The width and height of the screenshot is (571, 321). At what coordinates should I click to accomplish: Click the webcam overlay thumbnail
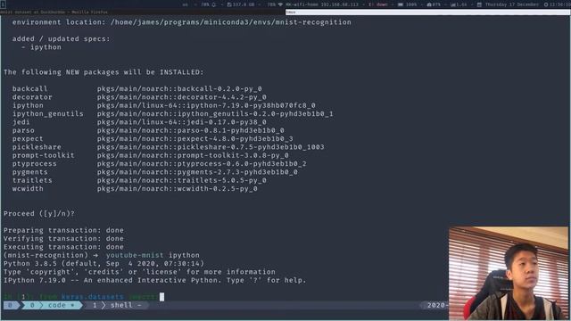[x=509, y=273]
